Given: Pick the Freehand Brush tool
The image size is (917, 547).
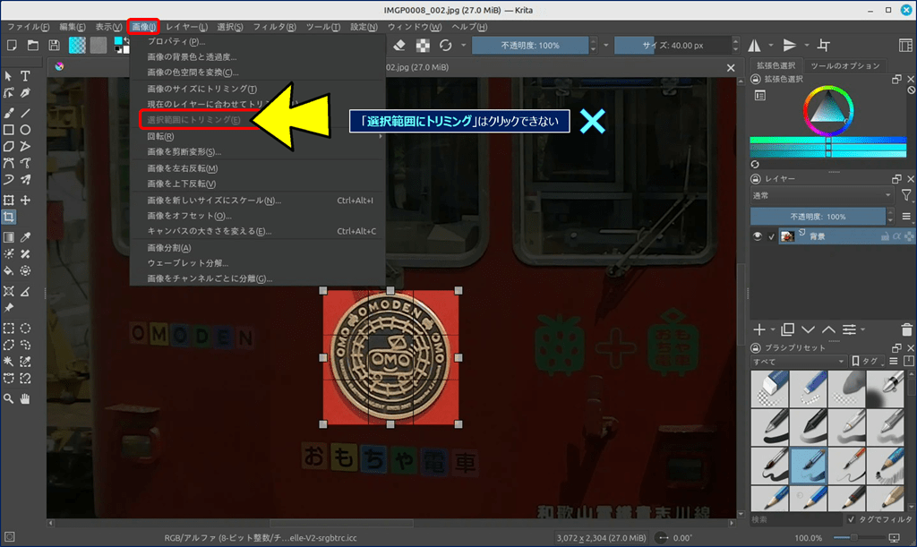Looking at the screenshot, I should coord(9,113).
